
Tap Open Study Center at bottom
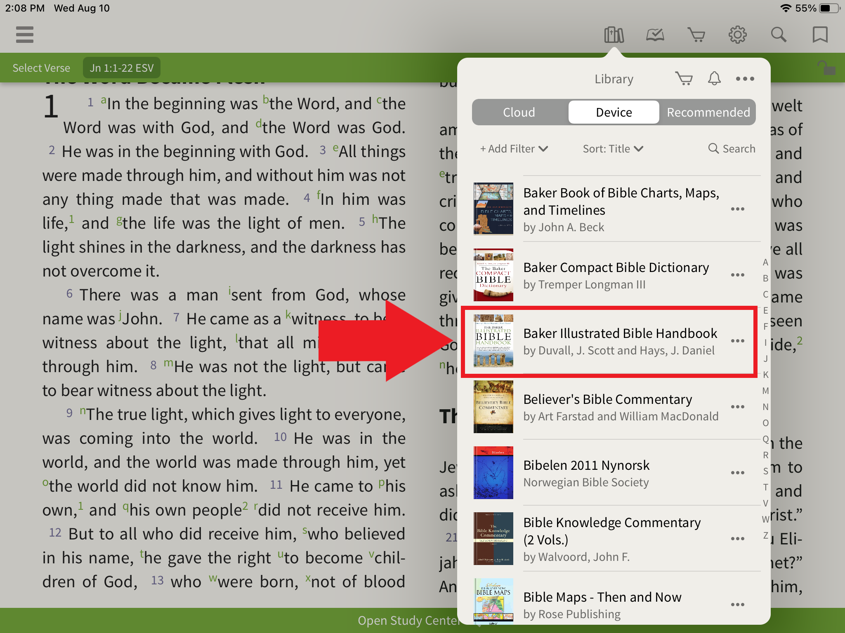(x=408, y=621)
